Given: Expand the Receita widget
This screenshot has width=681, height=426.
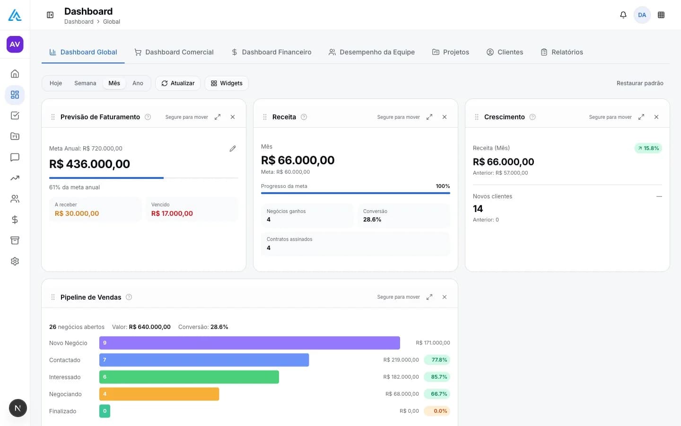Looking at the screenshot, I should click(x=429, y=117).
